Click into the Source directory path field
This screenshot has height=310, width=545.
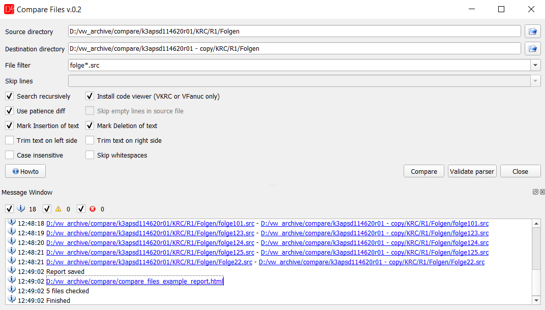point(294,32)
